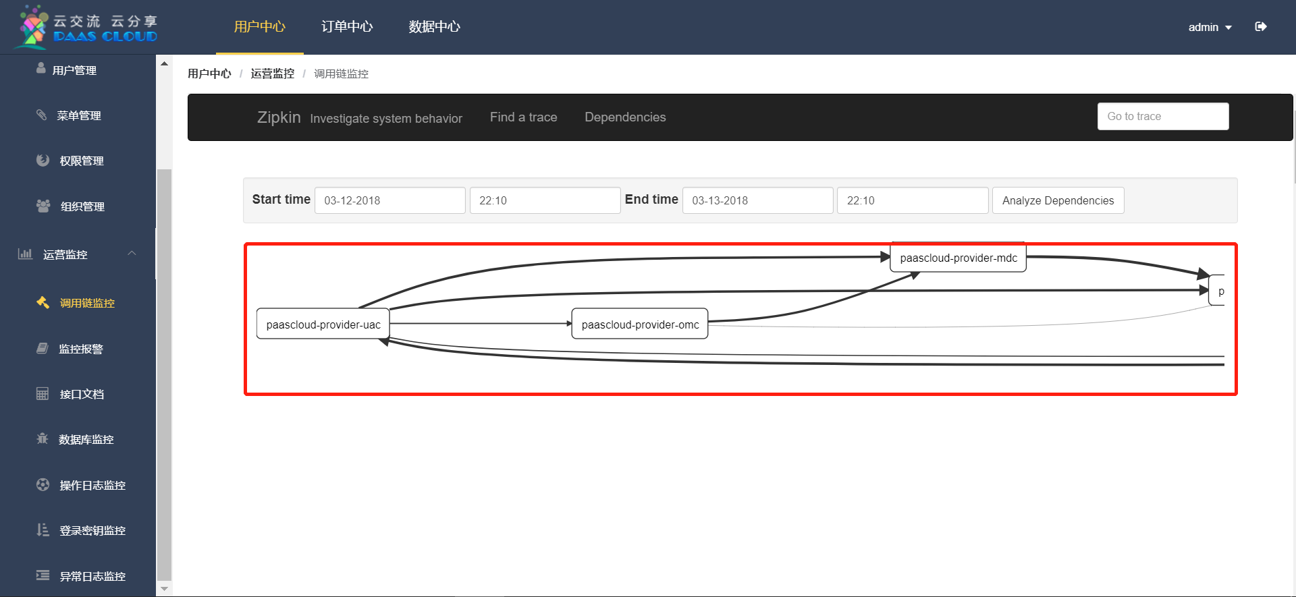Open 登录密钥监控 in the sidebar

click(92, 530)
